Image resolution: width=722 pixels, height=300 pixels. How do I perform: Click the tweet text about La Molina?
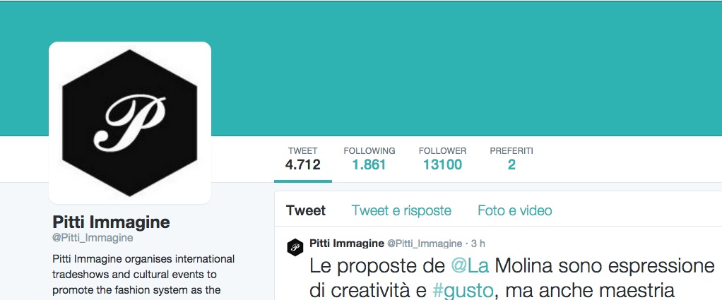click(512, 278)
